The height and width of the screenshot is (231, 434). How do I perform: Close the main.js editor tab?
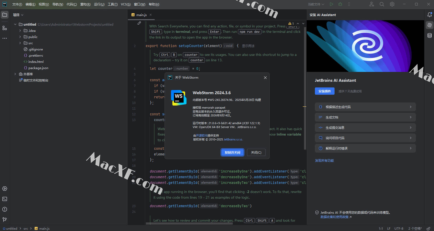coord(151,15)
